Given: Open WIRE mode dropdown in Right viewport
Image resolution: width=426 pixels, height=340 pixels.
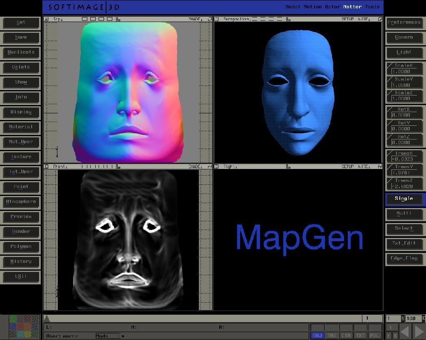Looking at the screenshot, I should [364, 166].
